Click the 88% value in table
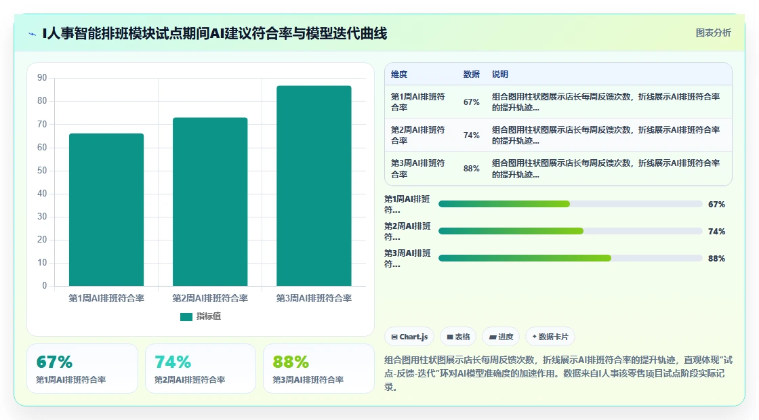 click(x=472, y=169)
